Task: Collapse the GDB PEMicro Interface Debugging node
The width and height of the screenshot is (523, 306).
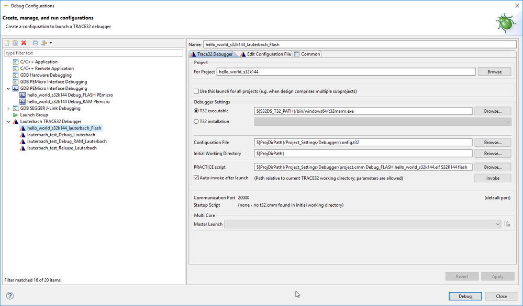Action: [x=8, y=88]
